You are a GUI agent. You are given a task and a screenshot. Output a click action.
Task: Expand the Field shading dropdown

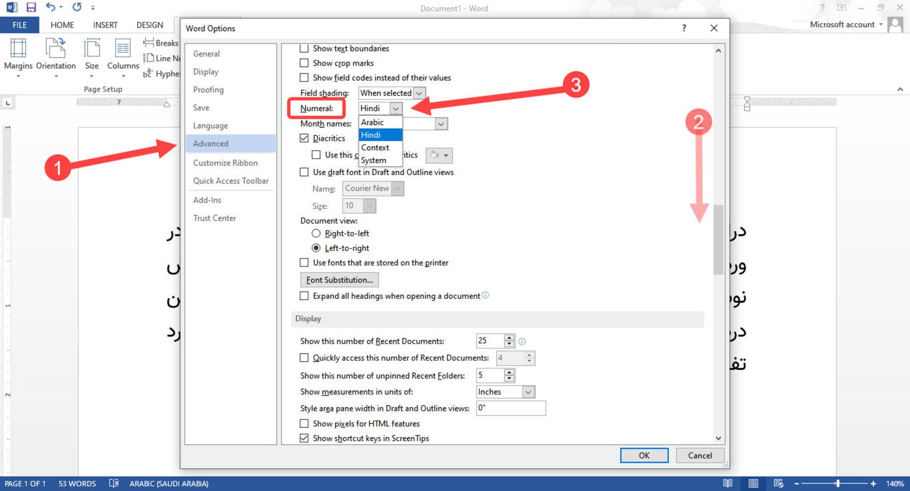pos(419,93)
